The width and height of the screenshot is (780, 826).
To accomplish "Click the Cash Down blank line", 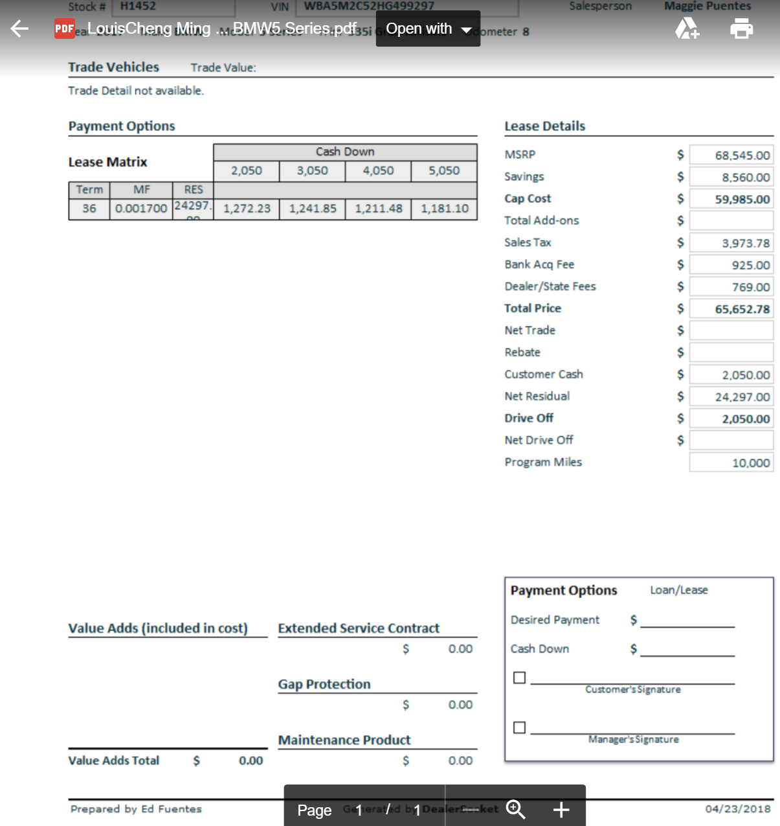I will tap(687, 650).
